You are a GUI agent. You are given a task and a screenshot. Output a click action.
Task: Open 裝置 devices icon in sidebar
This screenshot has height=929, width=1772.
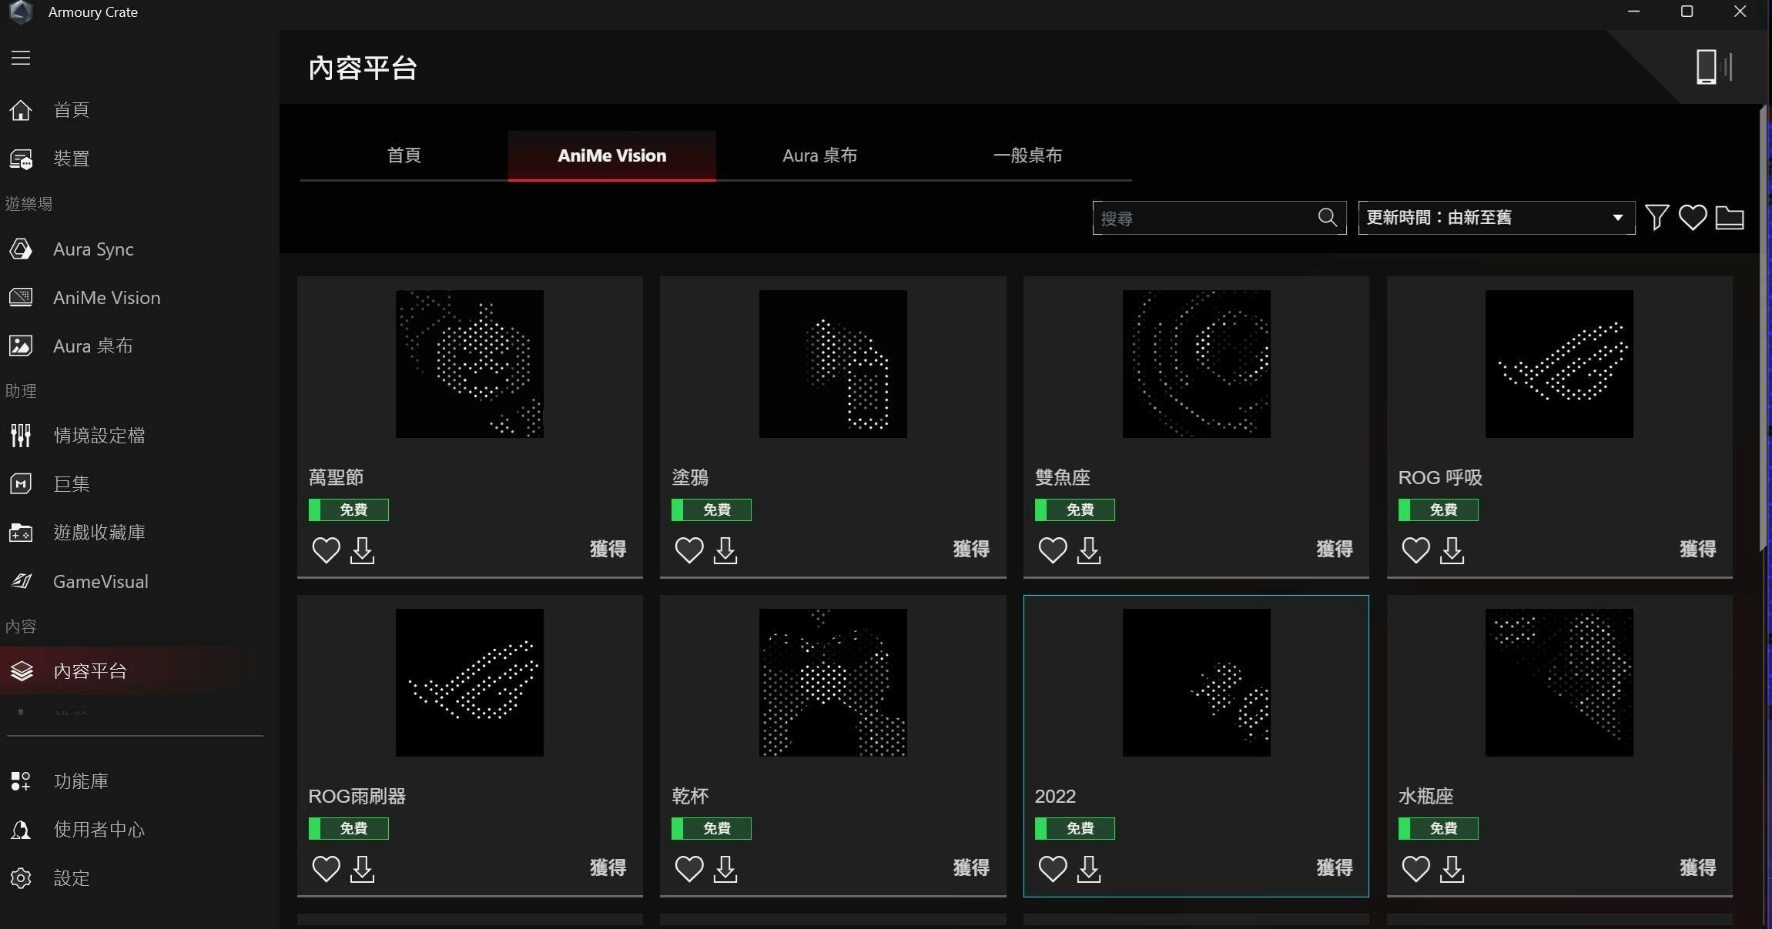tap(21, 159)
